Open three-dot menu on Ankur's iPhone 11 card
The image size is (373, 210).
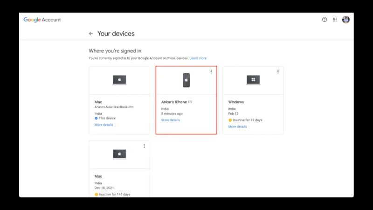click(211, 72)
